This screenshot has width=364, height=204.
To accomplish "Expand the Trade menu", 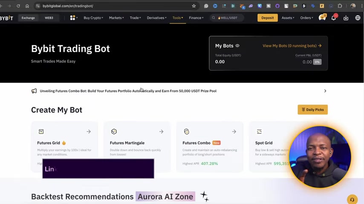I will point(136,18).
